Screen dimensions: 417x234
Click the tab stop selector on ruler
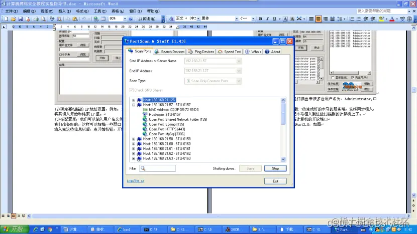point(4,27)
